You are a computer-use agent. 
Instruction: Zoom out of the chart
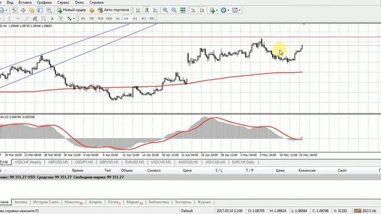pos(174,10)
